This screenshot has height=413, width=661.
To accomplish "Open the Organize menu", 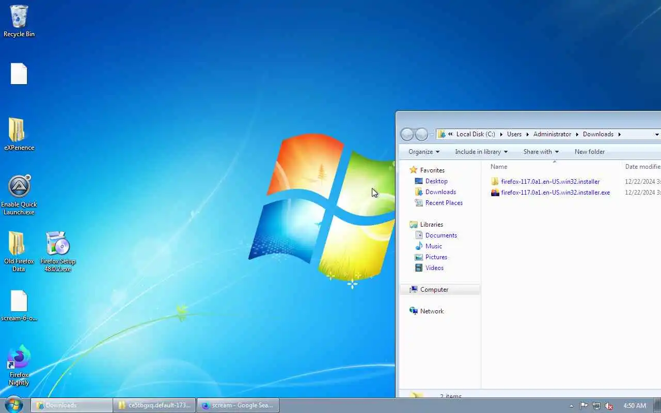I will coord(424,152).
